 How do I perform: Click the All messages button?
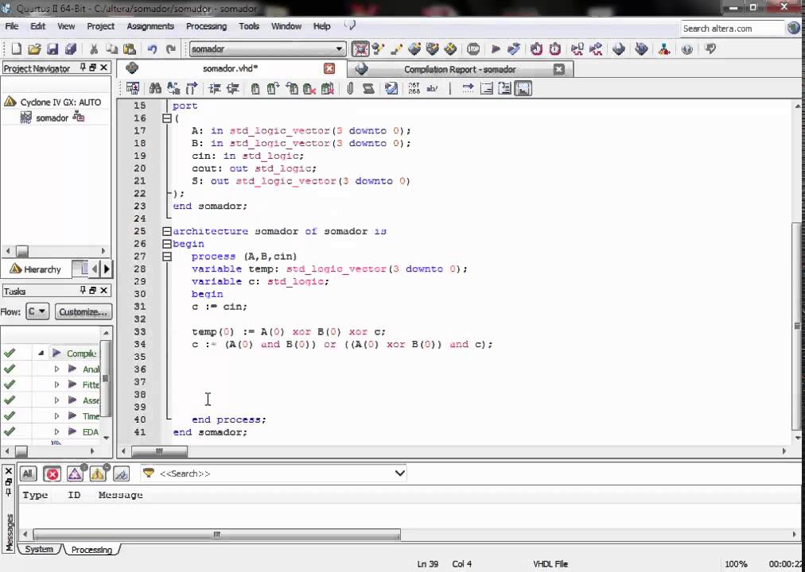coord(28,474)
